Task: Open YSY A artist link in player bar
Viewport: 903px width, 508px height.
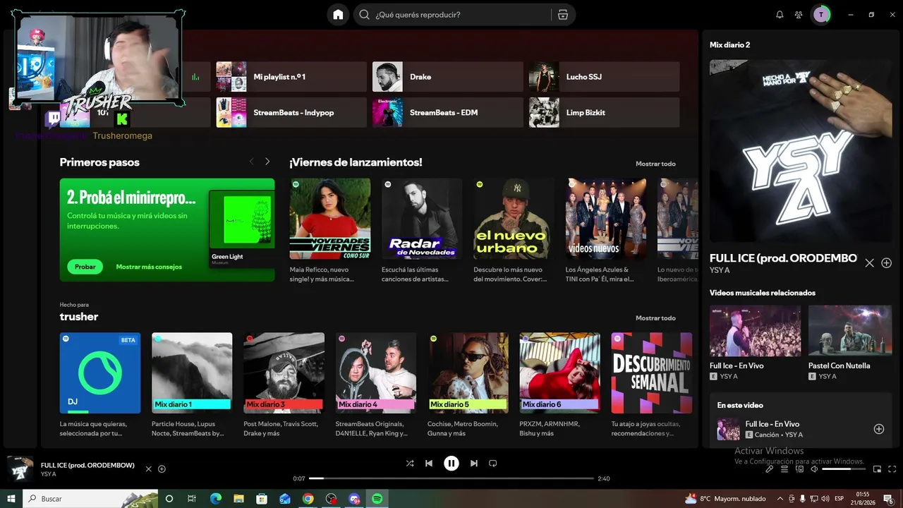Action: (49, 474)
